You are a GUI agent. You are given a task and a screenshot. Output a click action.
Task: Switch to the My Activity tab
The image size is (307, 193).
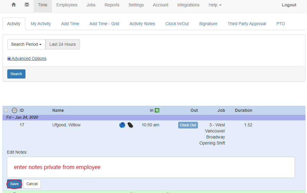pyautogui.click(x=41, y=23)
